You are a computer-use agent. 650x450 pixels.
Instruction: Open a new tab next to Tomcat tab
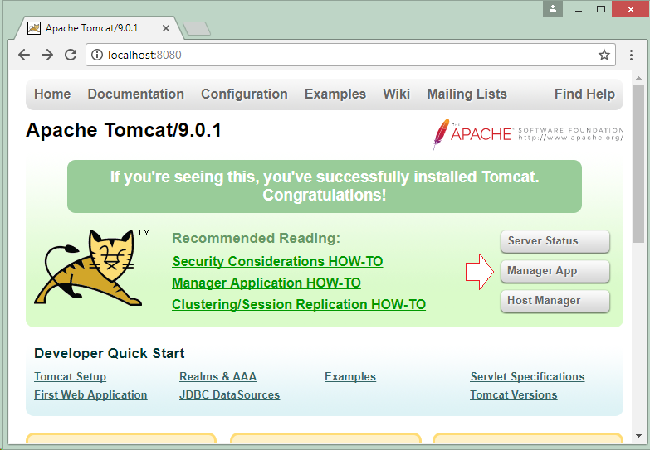pyautogui.click(x=197, y=28)
